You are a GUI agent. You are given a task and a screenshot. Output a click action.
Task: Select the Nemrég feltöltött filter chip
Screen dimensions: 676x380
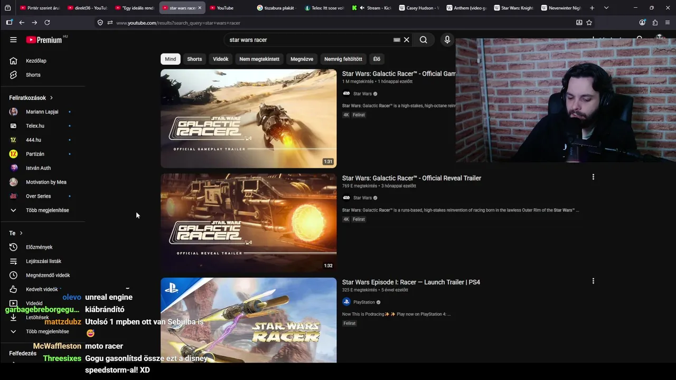tap(343, 59)
